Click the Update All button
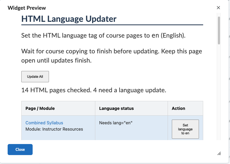Screen dimensions: 230x164 (35, 77)
